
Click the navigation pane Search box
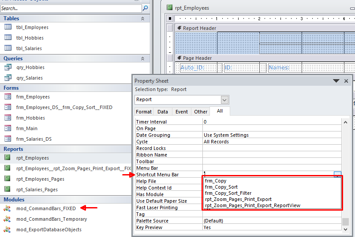pos(71,9)
